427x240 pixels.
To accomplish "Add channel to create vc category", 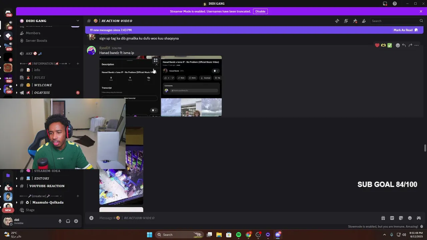I will (x=78, y=196).
